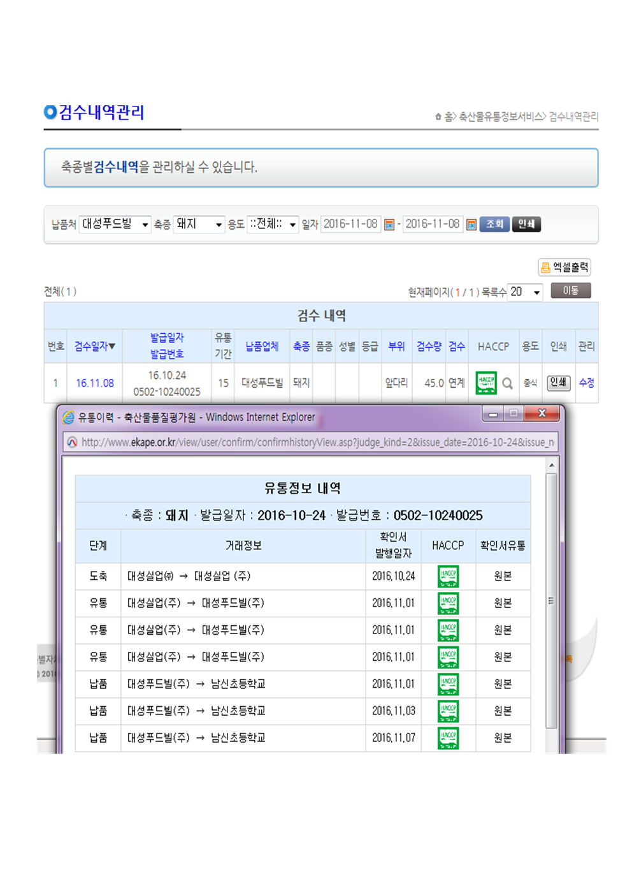Maximize the 유통이력 popup window
Screen dimensions: 632x895
[x=513, y=414]
